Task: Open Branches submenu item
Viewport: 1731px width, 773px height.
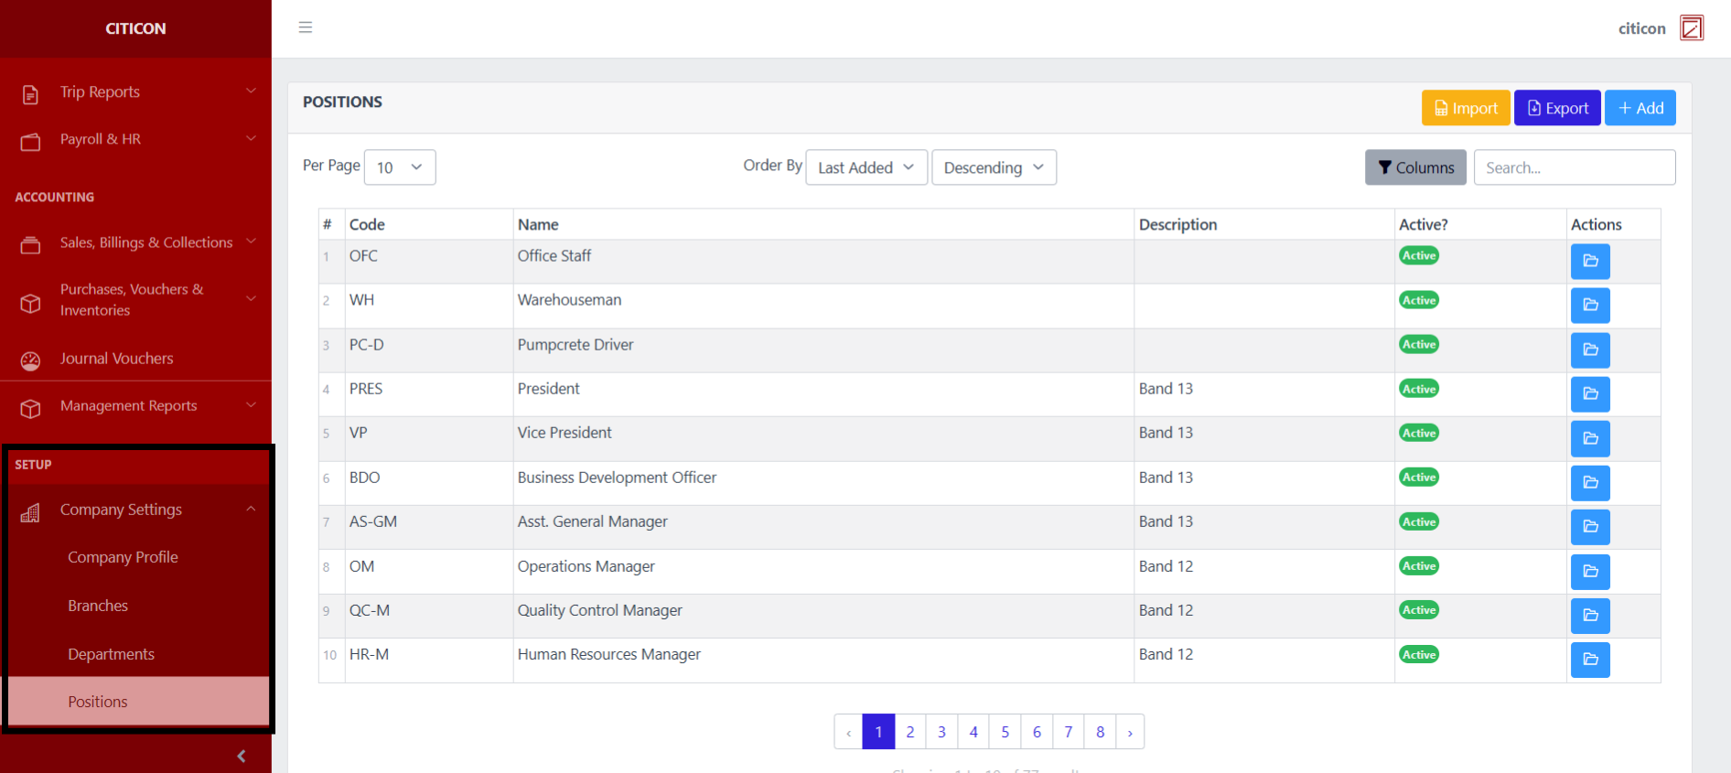Action: [x=98, y=606]
